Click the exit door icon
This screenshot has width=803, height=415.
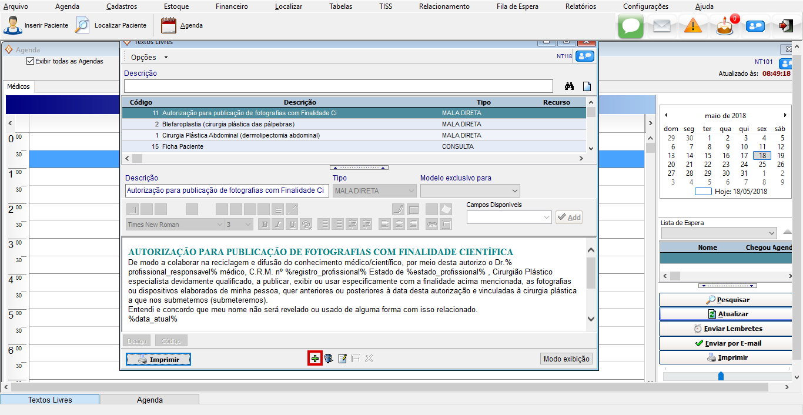pos(785,26)
